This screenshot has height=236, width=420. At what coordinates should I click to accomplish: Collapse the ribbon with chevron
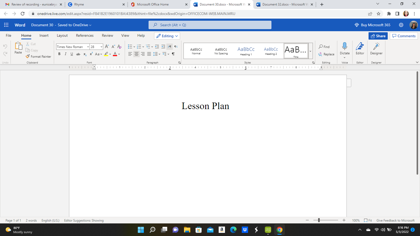pyautogui.click(x=417, y=62)
